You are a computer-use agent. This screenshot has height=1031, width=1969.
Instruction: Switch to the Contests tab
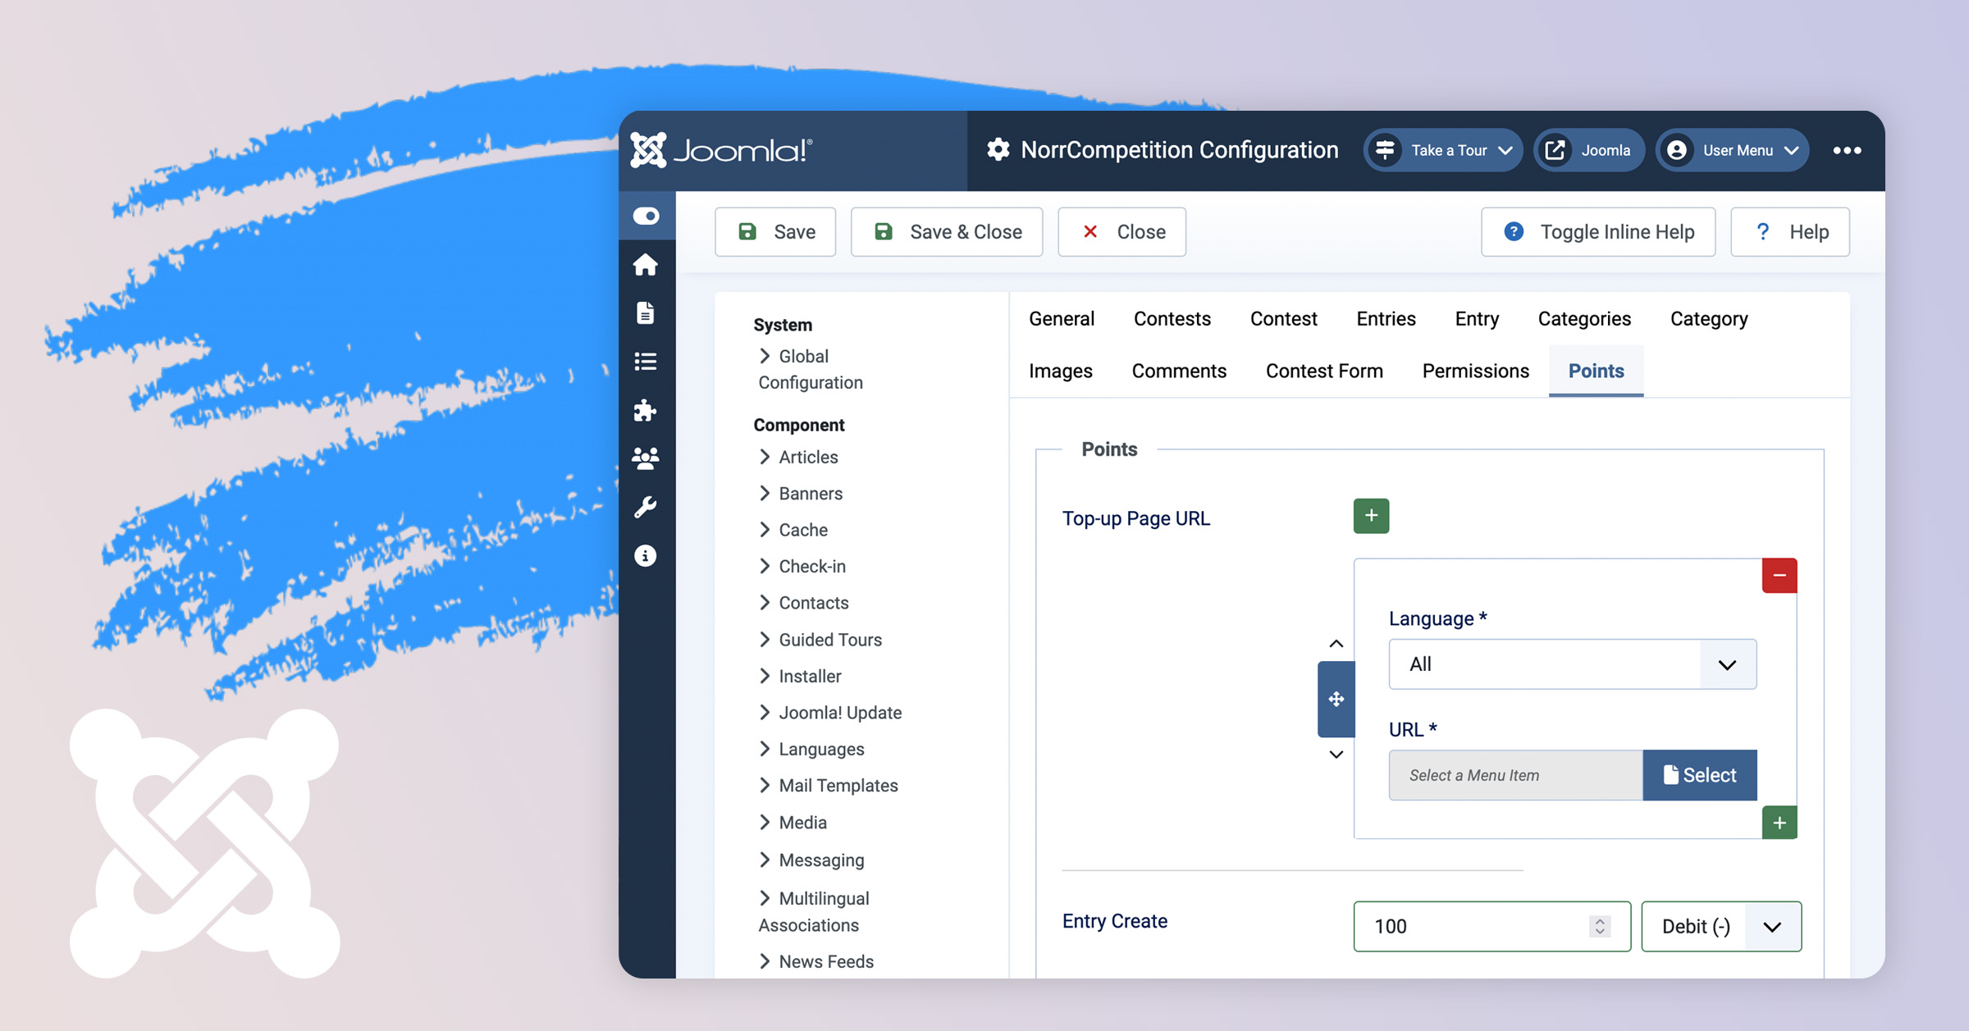(x=1172, y=319)
